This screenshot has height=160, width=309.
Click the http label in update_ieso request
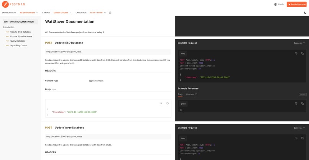(x=183, y=53)
